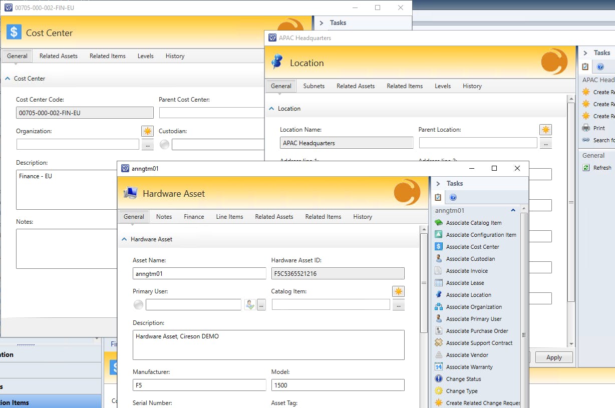This screenshot has width=615, height=408.
Task: Click the Primary User picker icon
Action: click(249, 305)
